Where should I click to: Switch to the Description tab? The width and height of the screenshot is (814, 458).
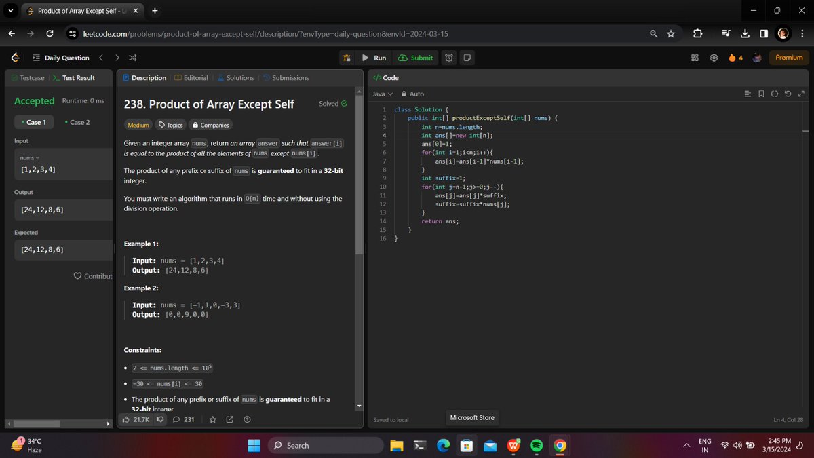(x=144, y=78)
